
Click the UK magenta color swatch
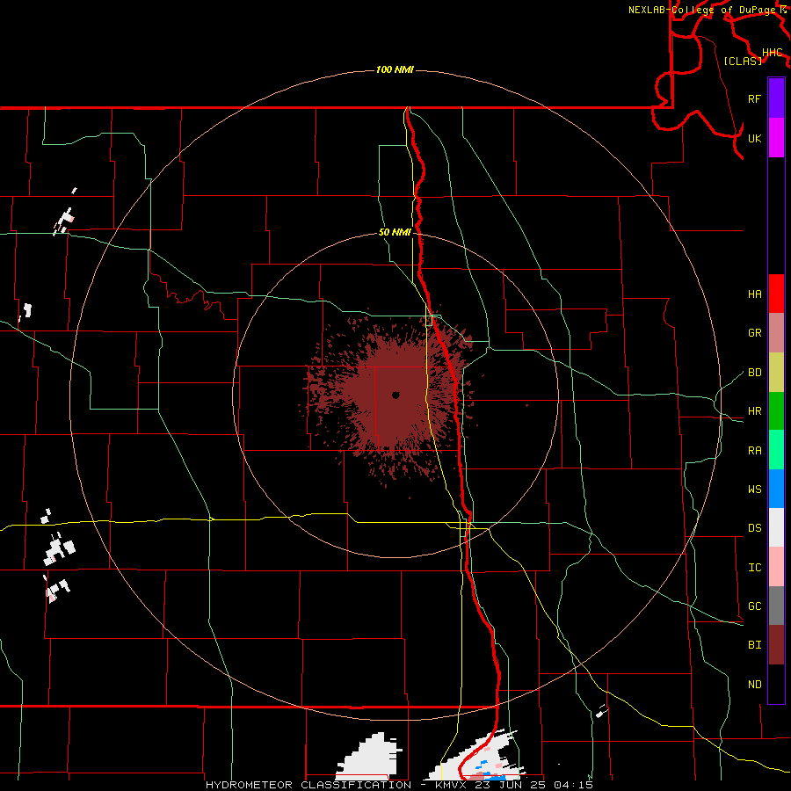point(776,138)
